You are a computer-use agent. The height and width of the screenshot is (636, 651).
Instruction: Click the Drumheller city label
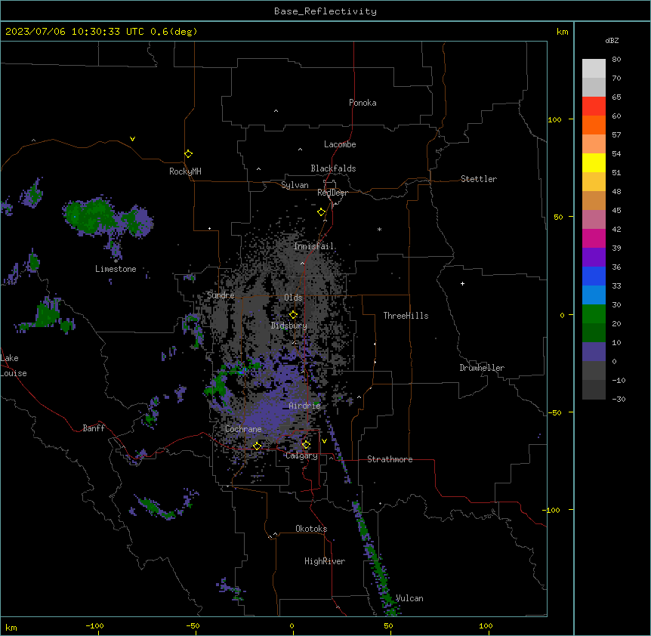pos(482,368)
